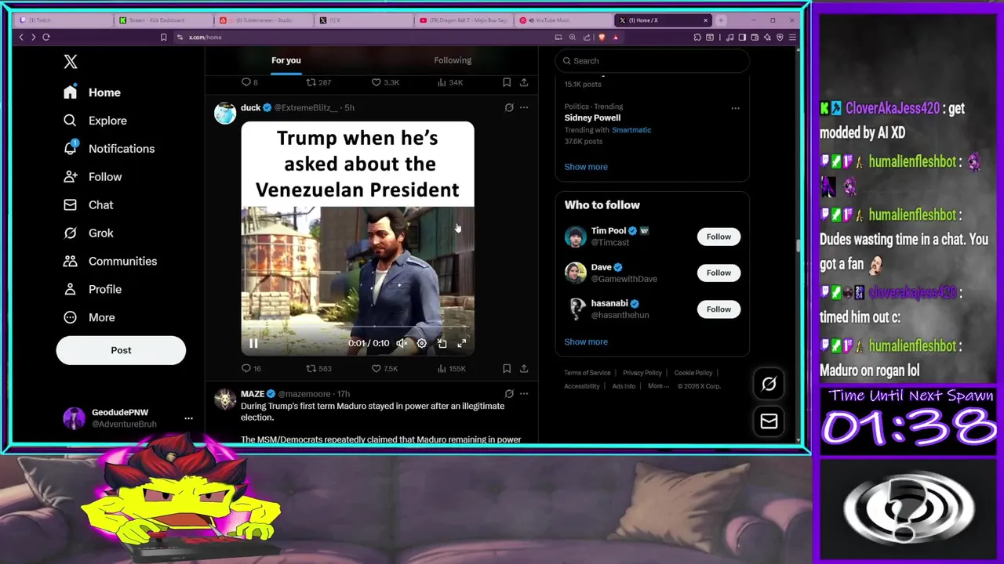Follow Dave @GamewithDave
The width and height of the screenshot is (1004, 564).
(718, 273)
